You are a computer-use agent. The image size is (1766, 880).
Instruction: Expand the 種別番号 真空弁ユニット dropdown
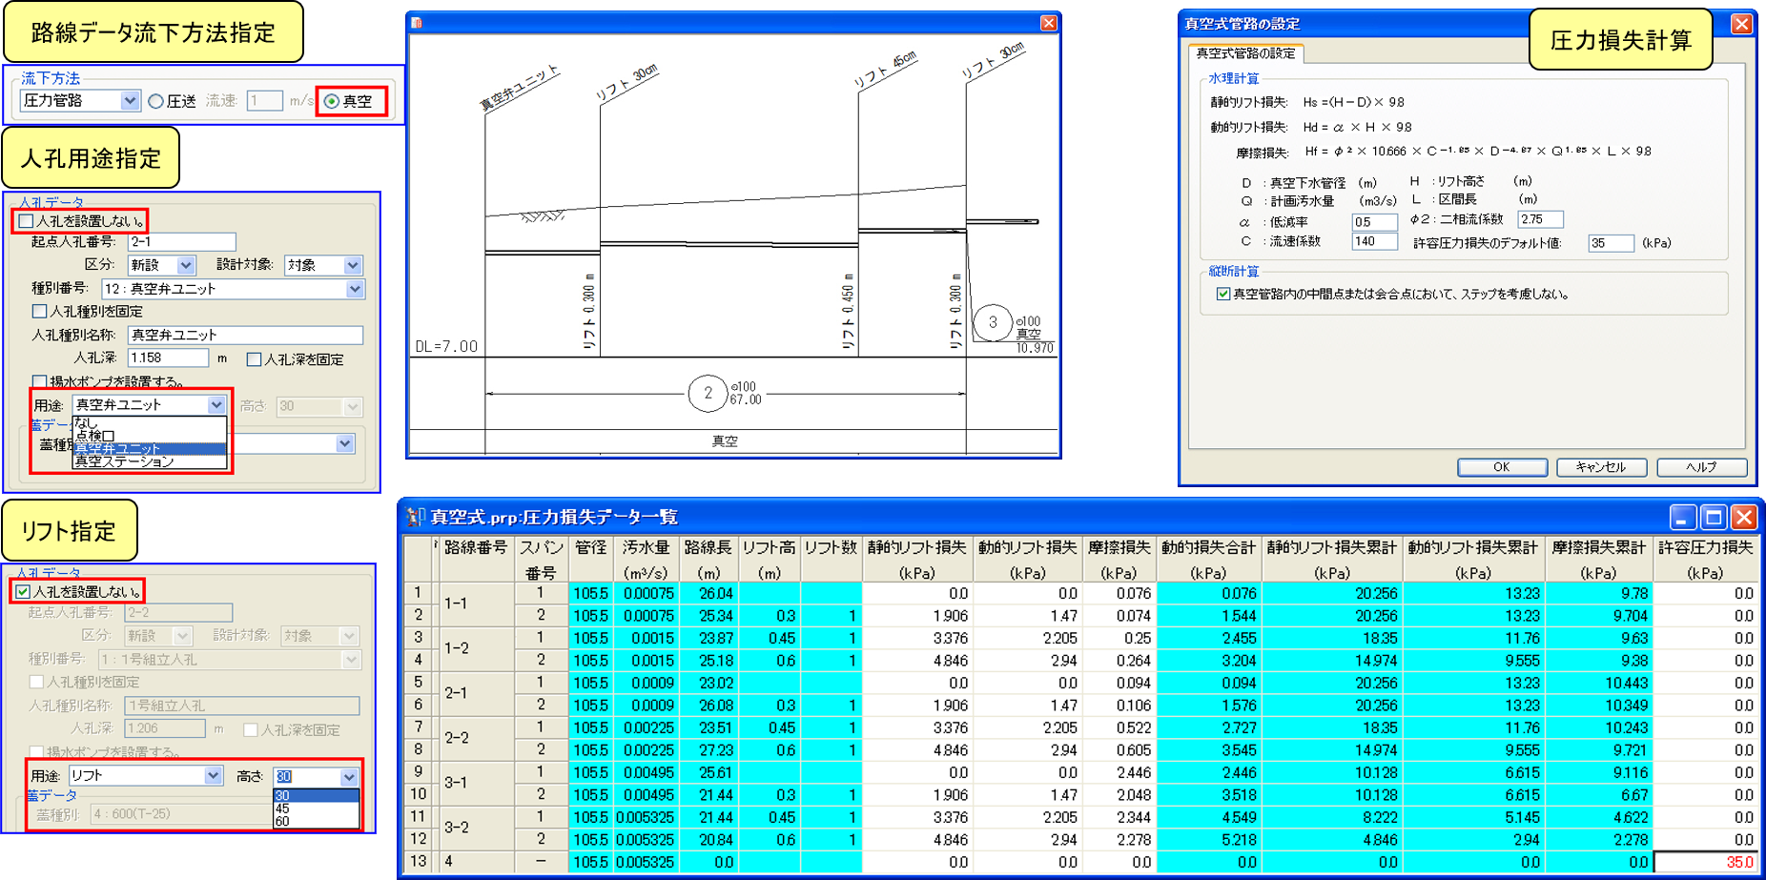pyautogui.click(x=354, y=289)
